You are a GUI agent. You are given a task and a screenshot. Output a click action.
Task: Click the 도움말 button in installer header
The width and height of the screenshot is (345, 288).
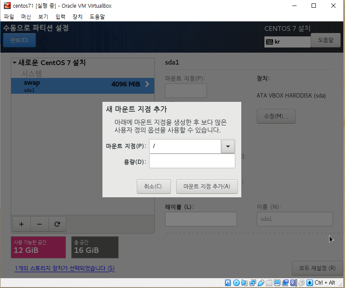(x=326, y=40)
